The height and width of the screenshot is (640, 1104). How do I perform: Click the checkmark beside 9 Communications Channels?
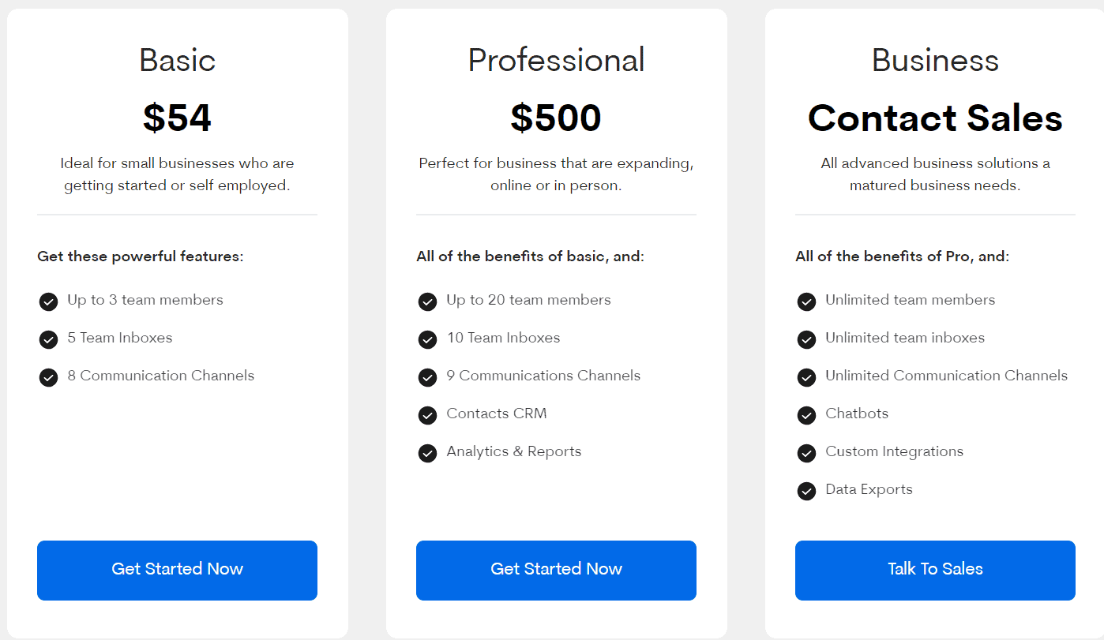tap(427, 377)
